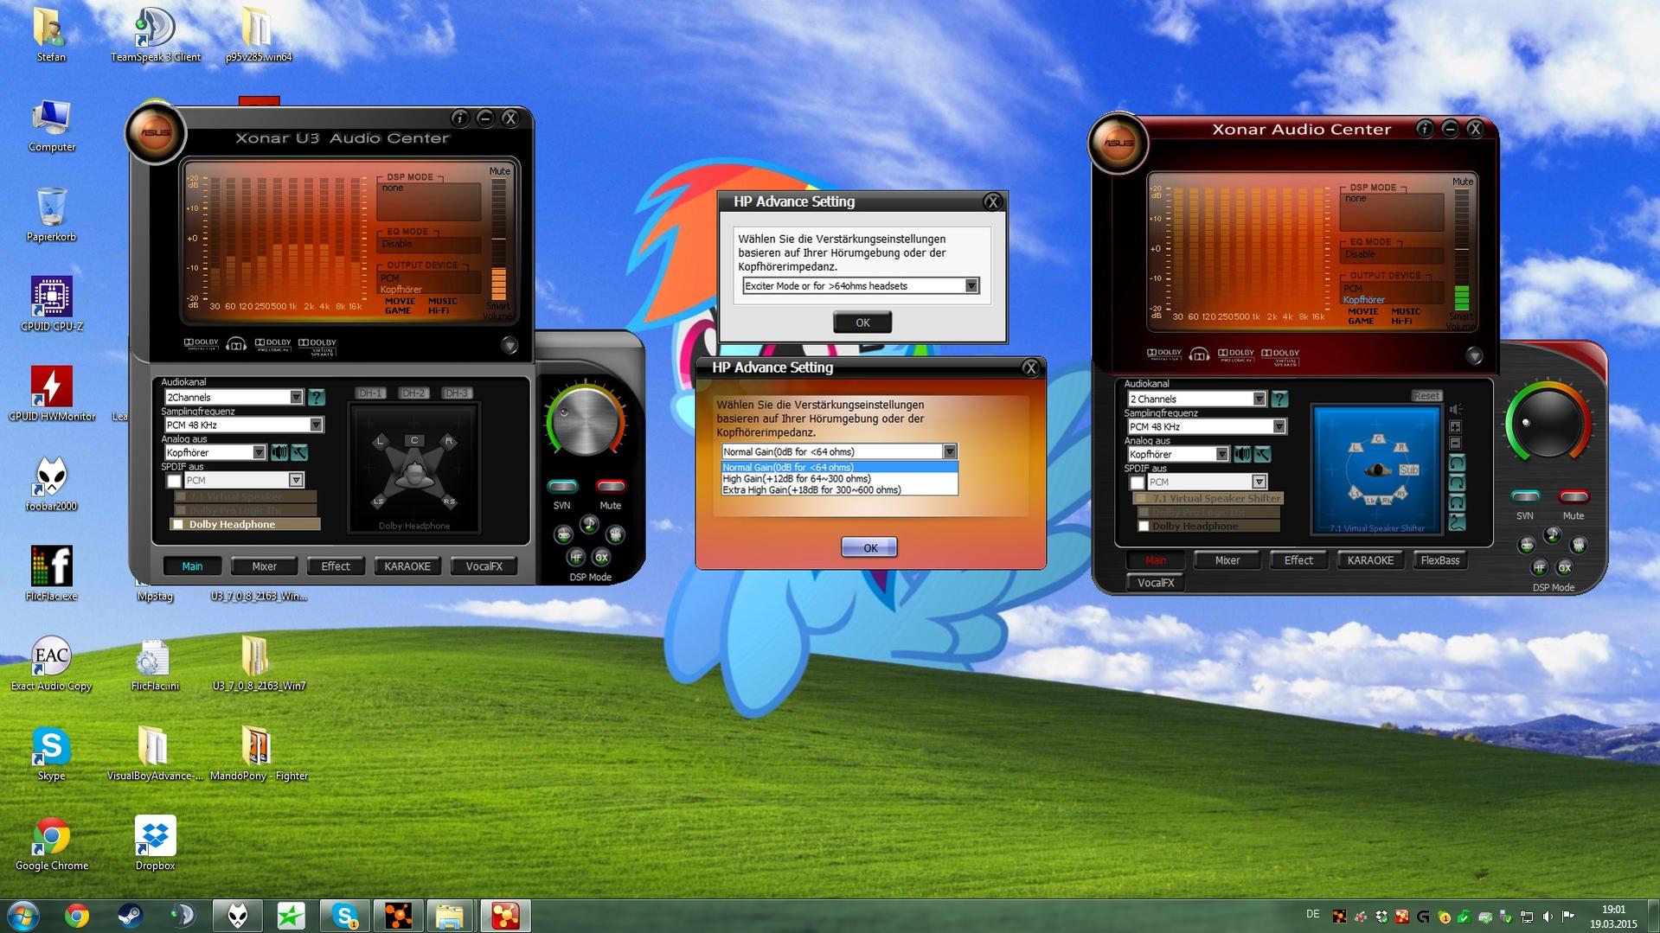This screenshot has height=933, width=1660.
Task: Open info button in Xonar U3 Audio Center
Action: tap(459, 118)
